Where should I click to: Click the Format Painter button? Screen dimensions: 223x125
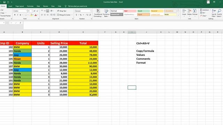tap(5, 16)
